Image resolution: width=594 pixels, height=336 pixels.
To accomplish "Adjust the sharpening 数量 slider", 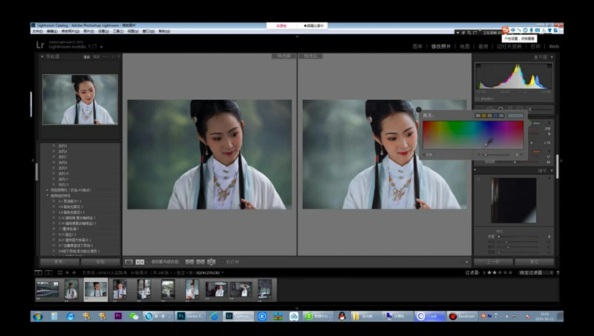I will 518,237.
